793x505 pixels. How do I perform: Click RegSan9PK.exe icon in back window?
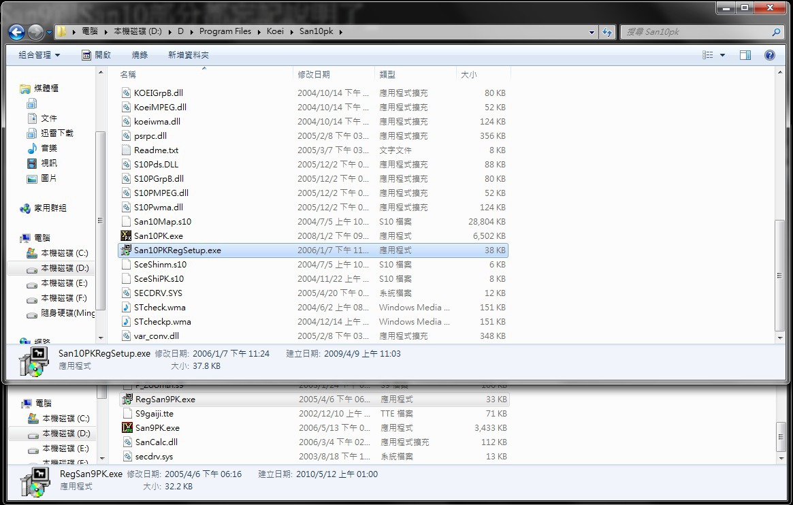click(x=127, y=400)
